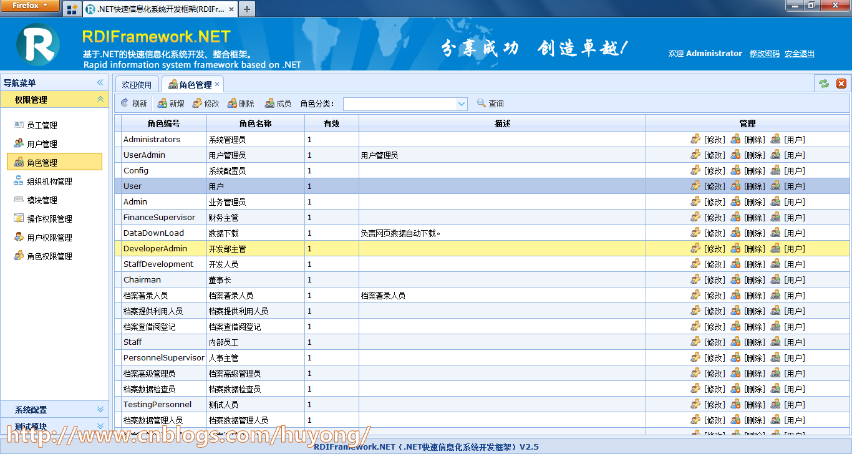Viewport: 852px width, 454px height.
Task: Collapse the 导航菜单 sidebar
Action: point(99,82)
